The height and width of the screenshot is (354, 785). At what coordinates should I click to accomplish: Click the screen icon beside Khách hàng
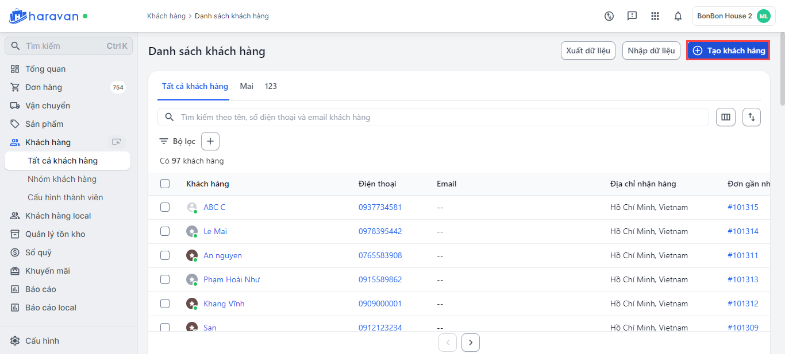coord(117,142)
